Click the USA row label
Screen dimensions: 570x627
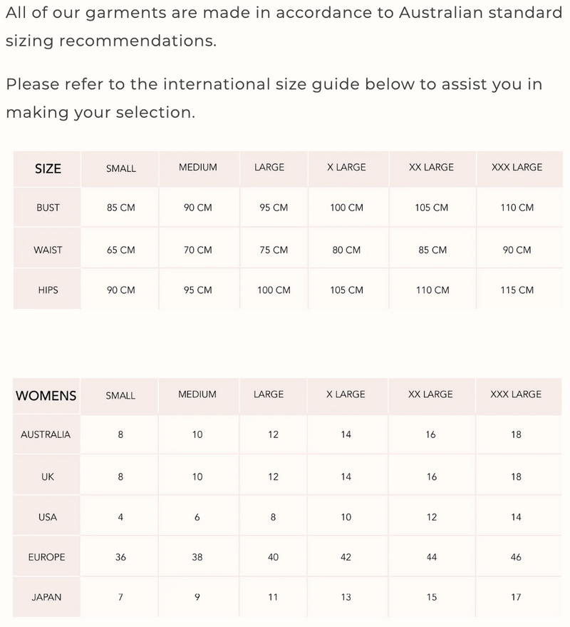pos(48,517)
